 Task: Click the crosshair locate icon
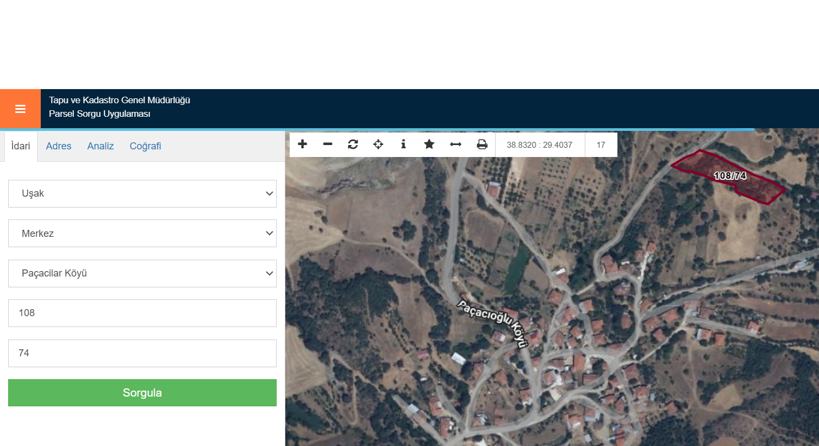point(378,144)
